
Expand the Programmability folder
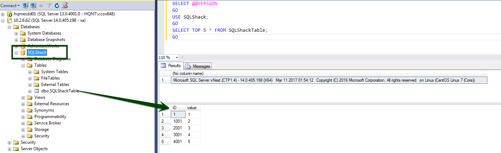(x=23, y=117)
